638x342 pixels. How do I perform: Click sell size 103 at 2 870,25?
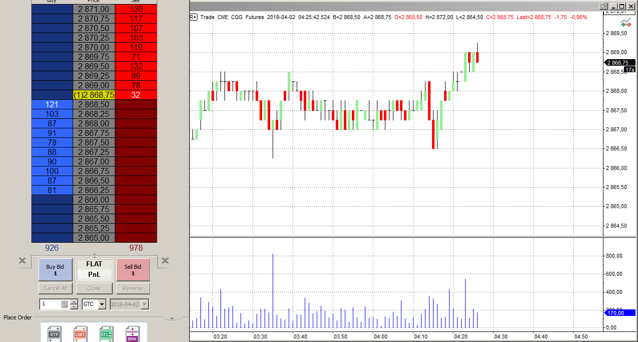pyautogui.click(x=136, y=38)
